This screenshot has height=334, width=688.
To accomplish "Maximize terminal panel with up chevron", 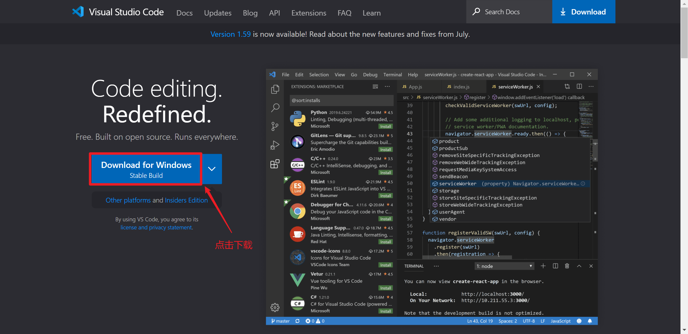I will pyautogui.click(x=579, y=266).
